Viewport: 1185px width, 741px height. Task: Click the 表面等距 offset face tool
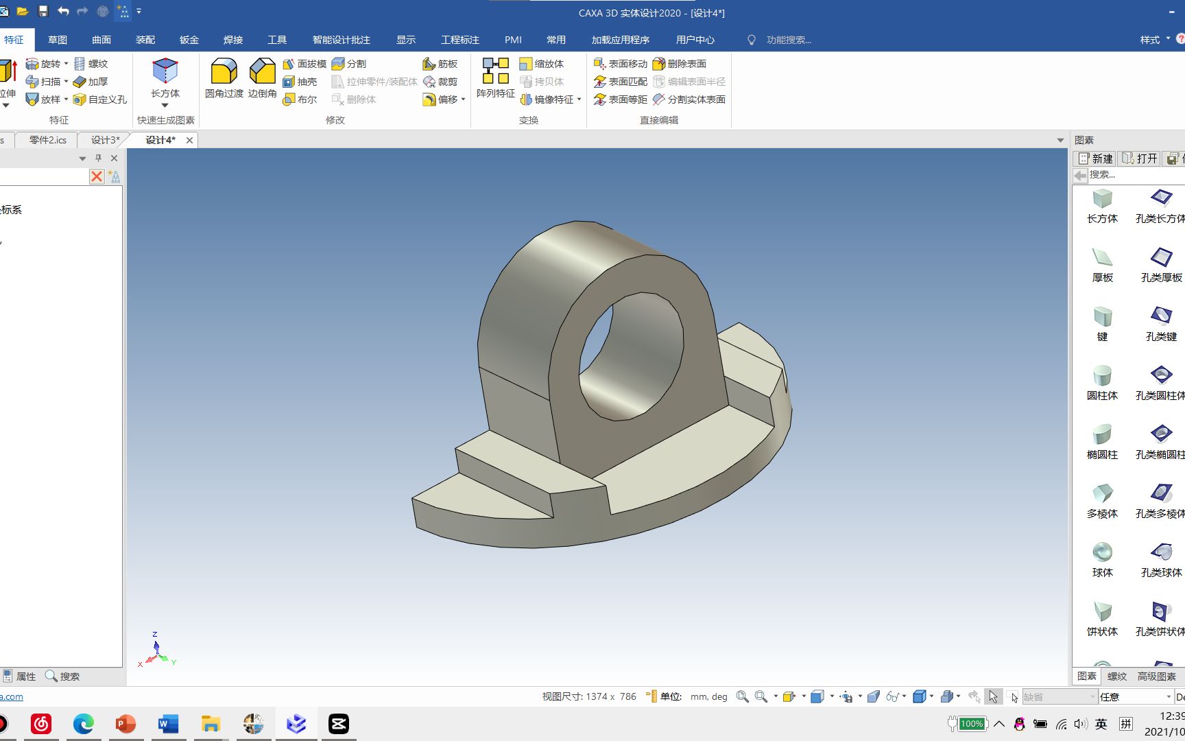(x=621, y=99)
